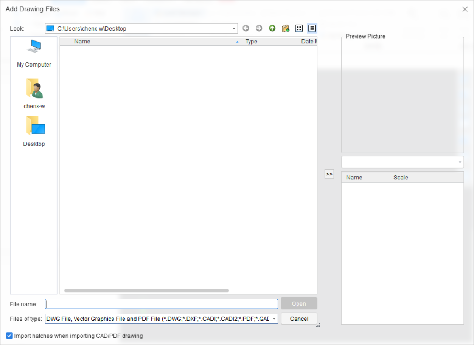This screenshot has width=474, height=345.
Task: Click the Back navigation arrow icon
Action: click(246, 28)
